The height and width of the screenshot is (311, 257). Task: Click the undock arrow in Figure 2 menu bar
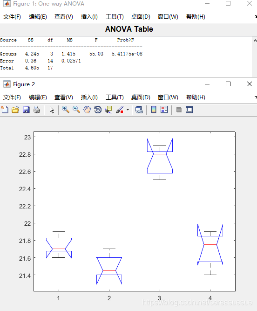click(x=256, y=97)
